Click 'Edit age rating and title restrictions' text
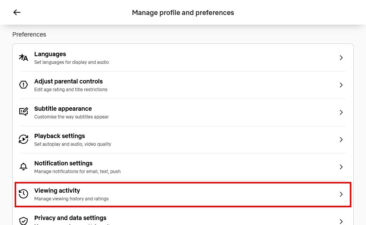Viewport: 366px width, 225px height. 71,90
